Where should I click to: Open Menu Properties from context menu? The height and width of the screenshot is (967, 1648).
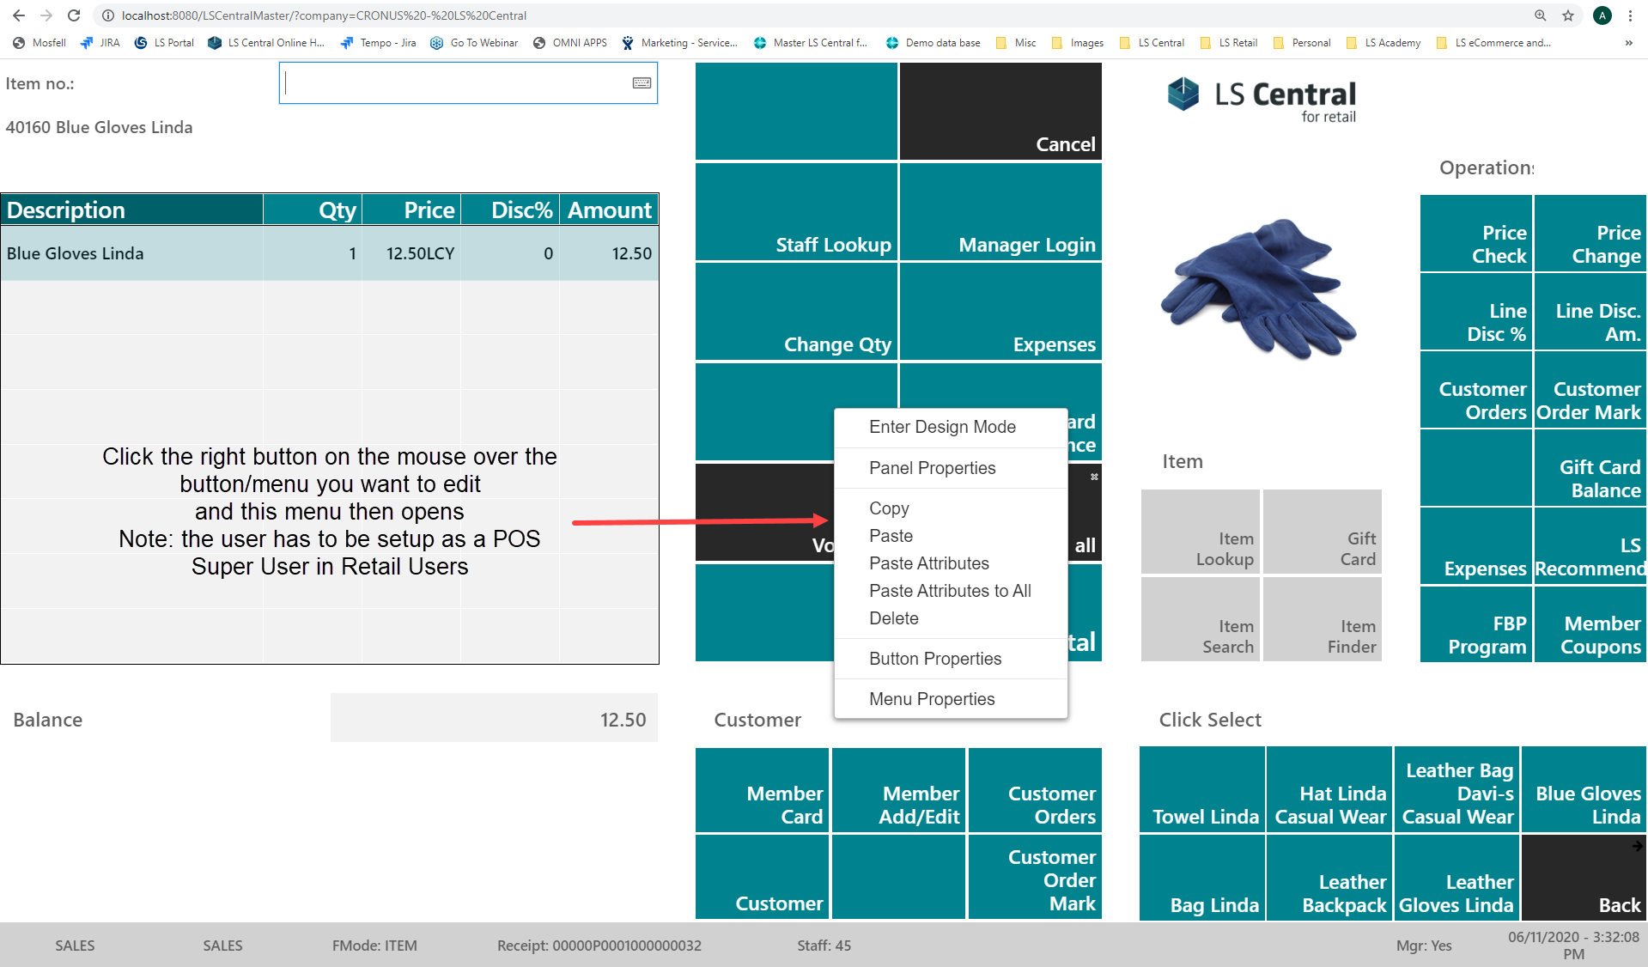point(932,699)
